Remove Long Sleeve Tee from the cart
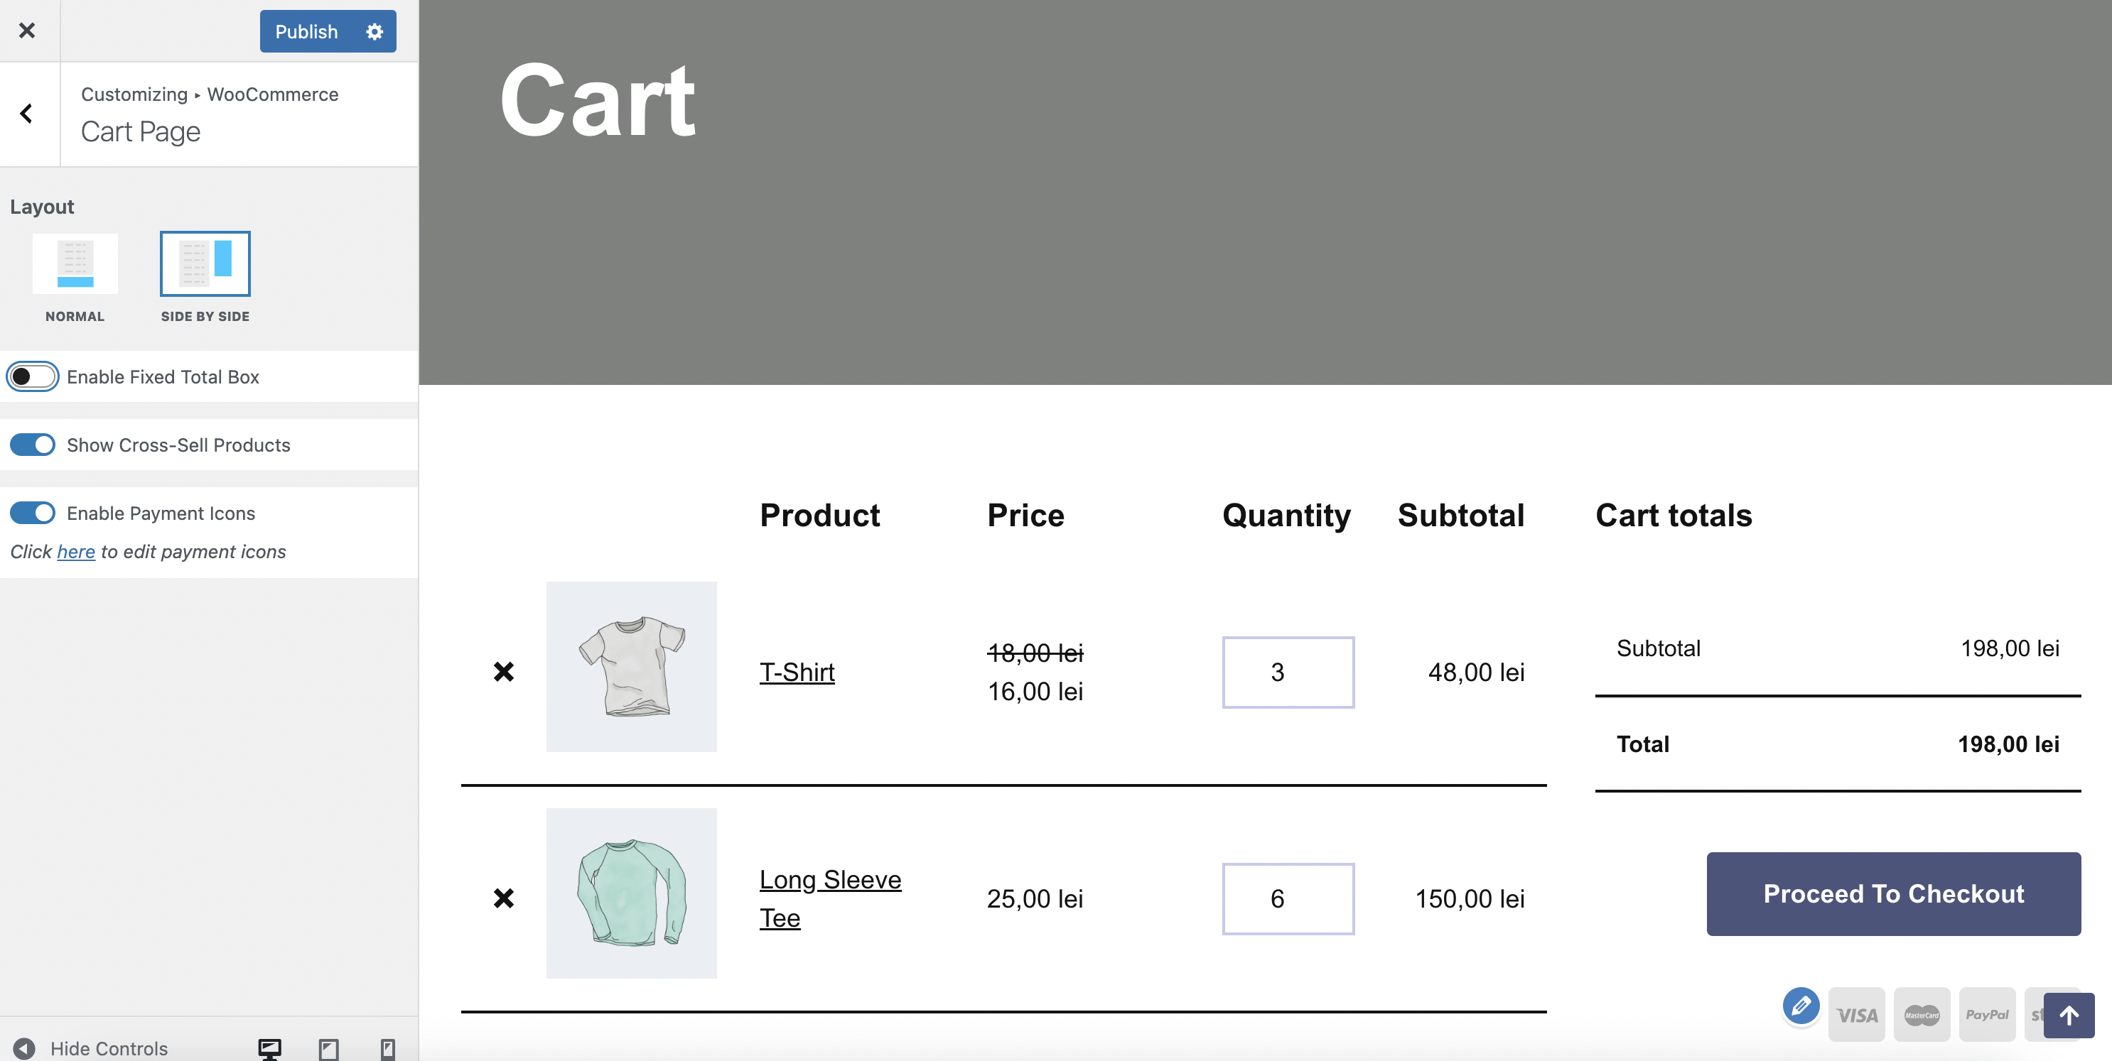The image size is (2112, 1061). [x=503, y=899]
